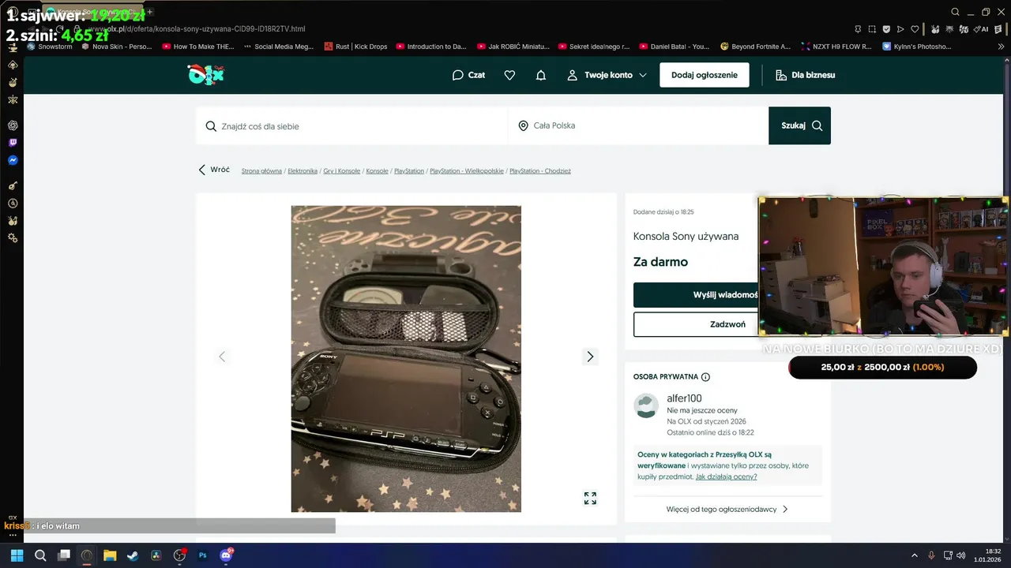Screen dimensions: 1011x568
Task: Show previous listing photo arrow
Action: [222, 357]
